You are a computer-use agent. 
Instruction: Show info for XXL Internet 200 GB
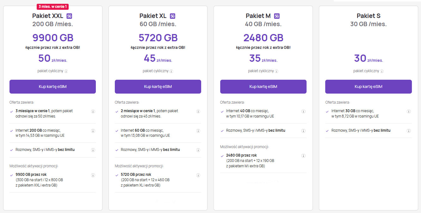tap(93, 131)
